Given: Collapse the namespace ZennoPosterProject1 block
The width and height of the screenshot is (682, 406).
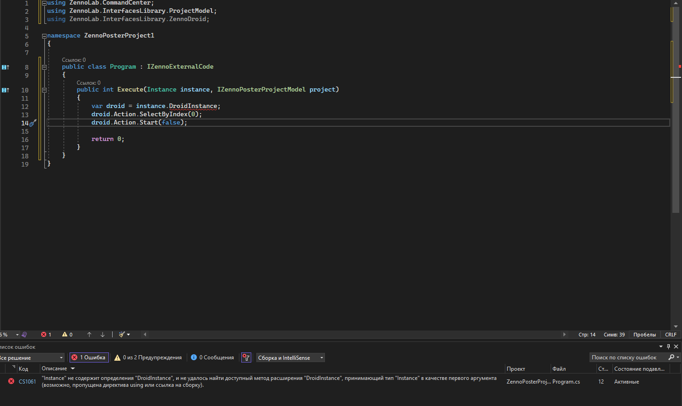Looking at the screenshot, I should [44, 36].
